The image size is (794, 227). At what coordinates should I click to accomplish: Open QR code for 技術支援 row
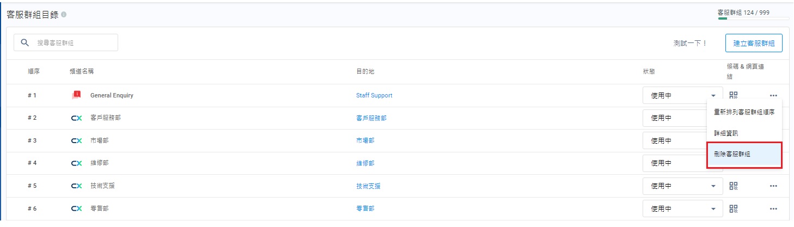(734, 186)
